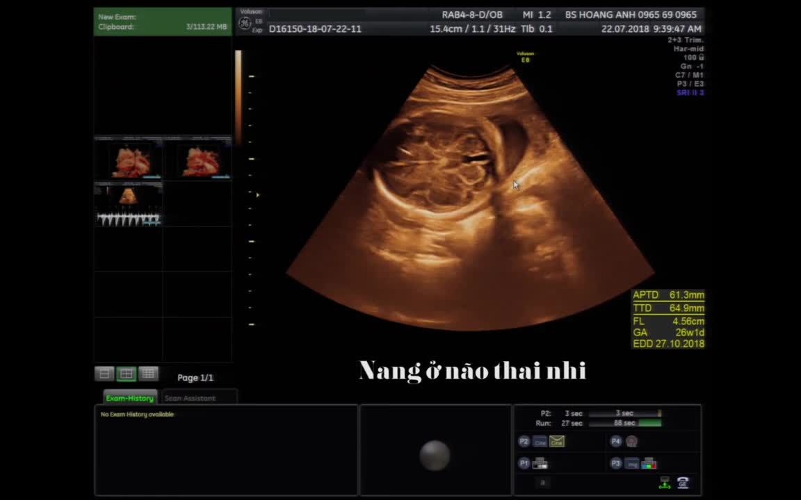Screen dimensions: 801x500
Task: Click the green Run progress bar
Action: pyautogui.click(x=649, y=423)
